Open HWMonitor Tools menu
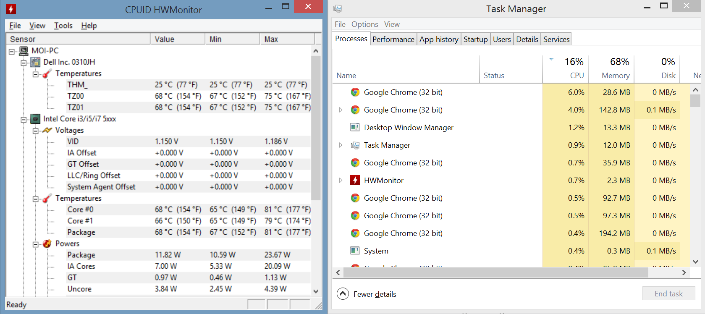The height and width of the screenshot is (314, 705). click(x=63, y=26)
